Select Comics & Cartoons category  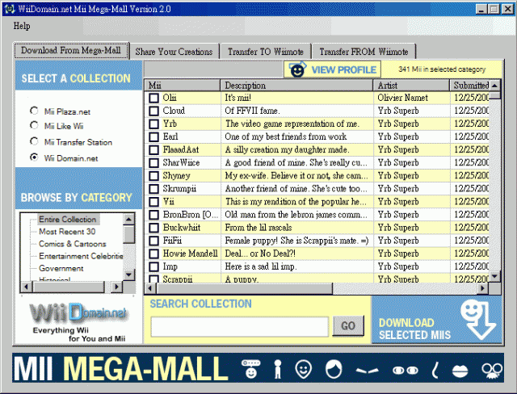pyautogui.click(x=73, y=244)
